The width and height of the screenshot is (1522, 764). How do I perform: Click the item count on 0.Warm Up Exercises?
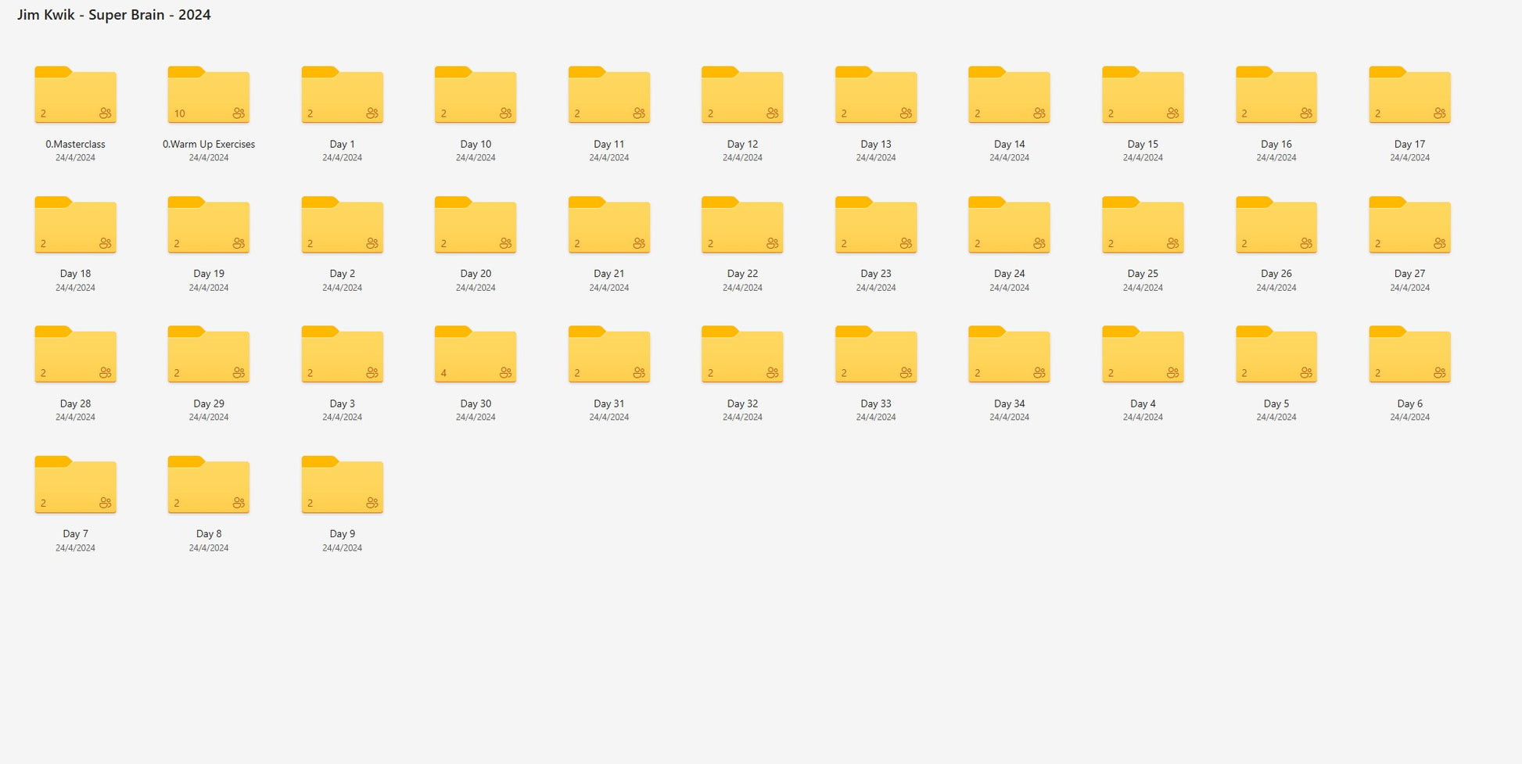180,113
